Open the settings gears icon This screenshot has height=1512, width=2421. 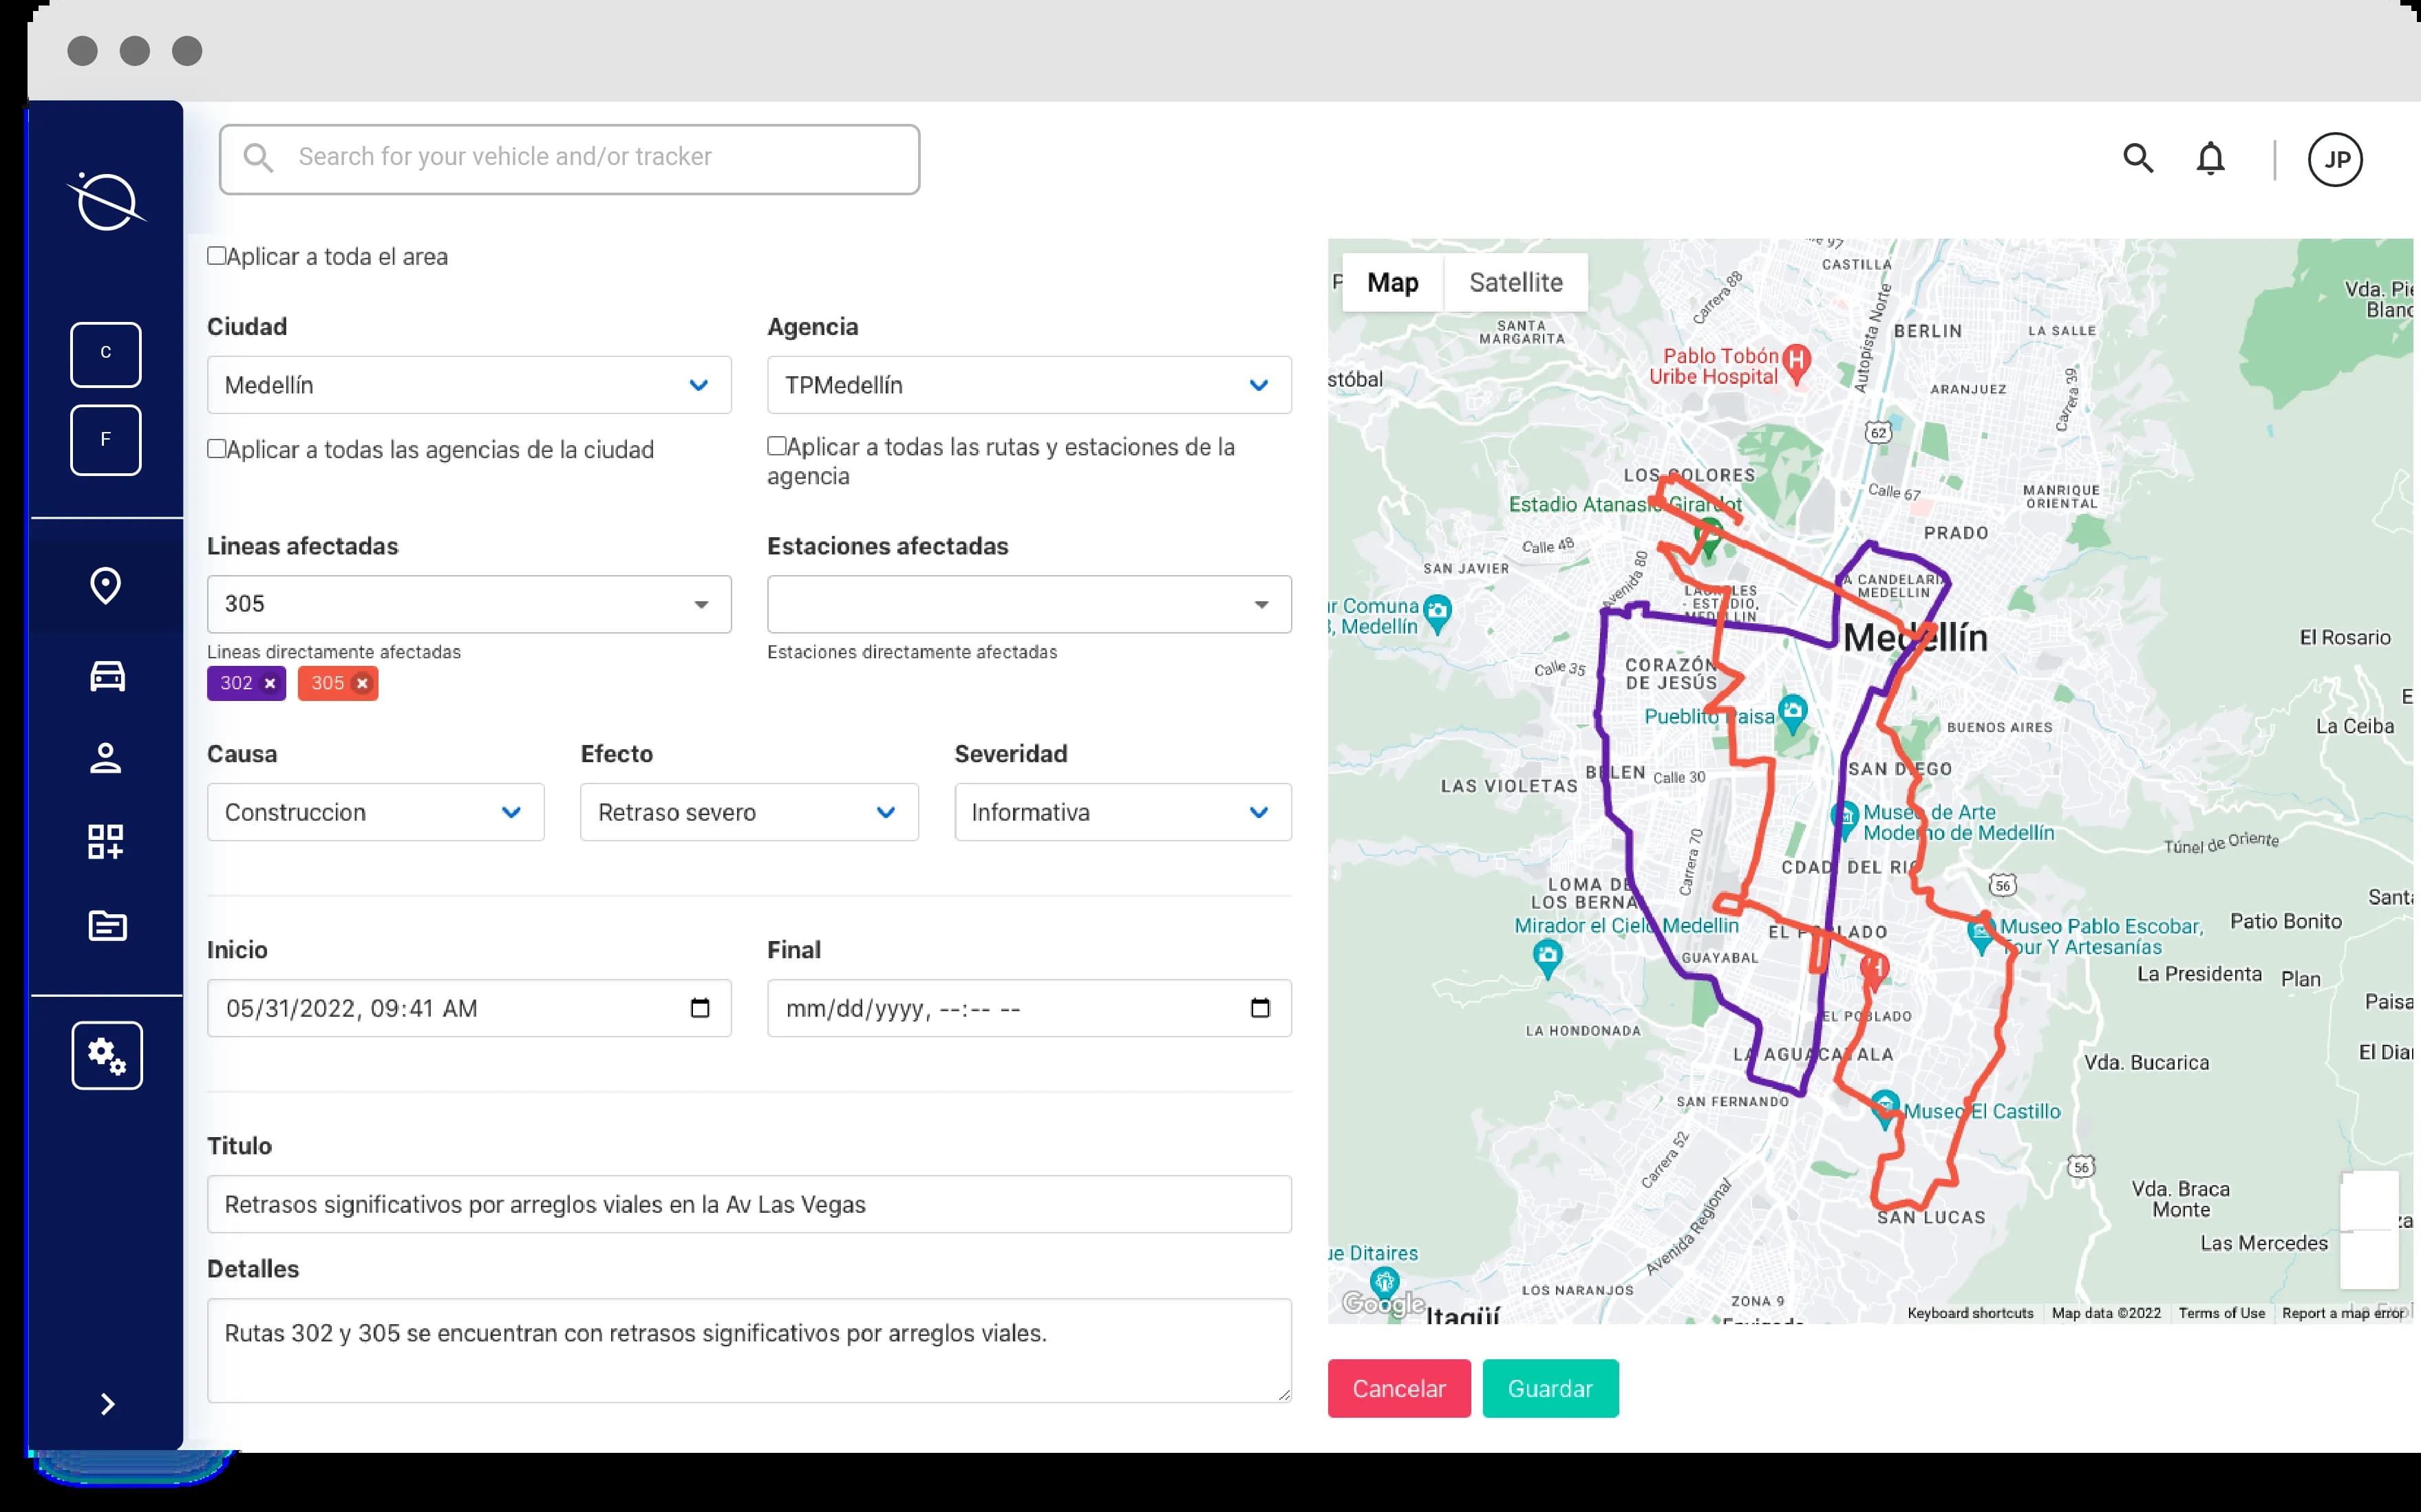(107, 1055)
